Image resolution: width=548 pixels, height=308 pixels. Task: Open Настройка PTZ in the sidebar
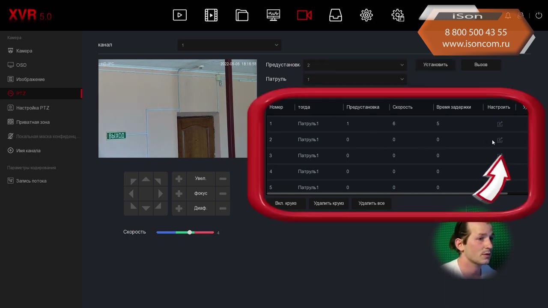(x=33, y=108)
